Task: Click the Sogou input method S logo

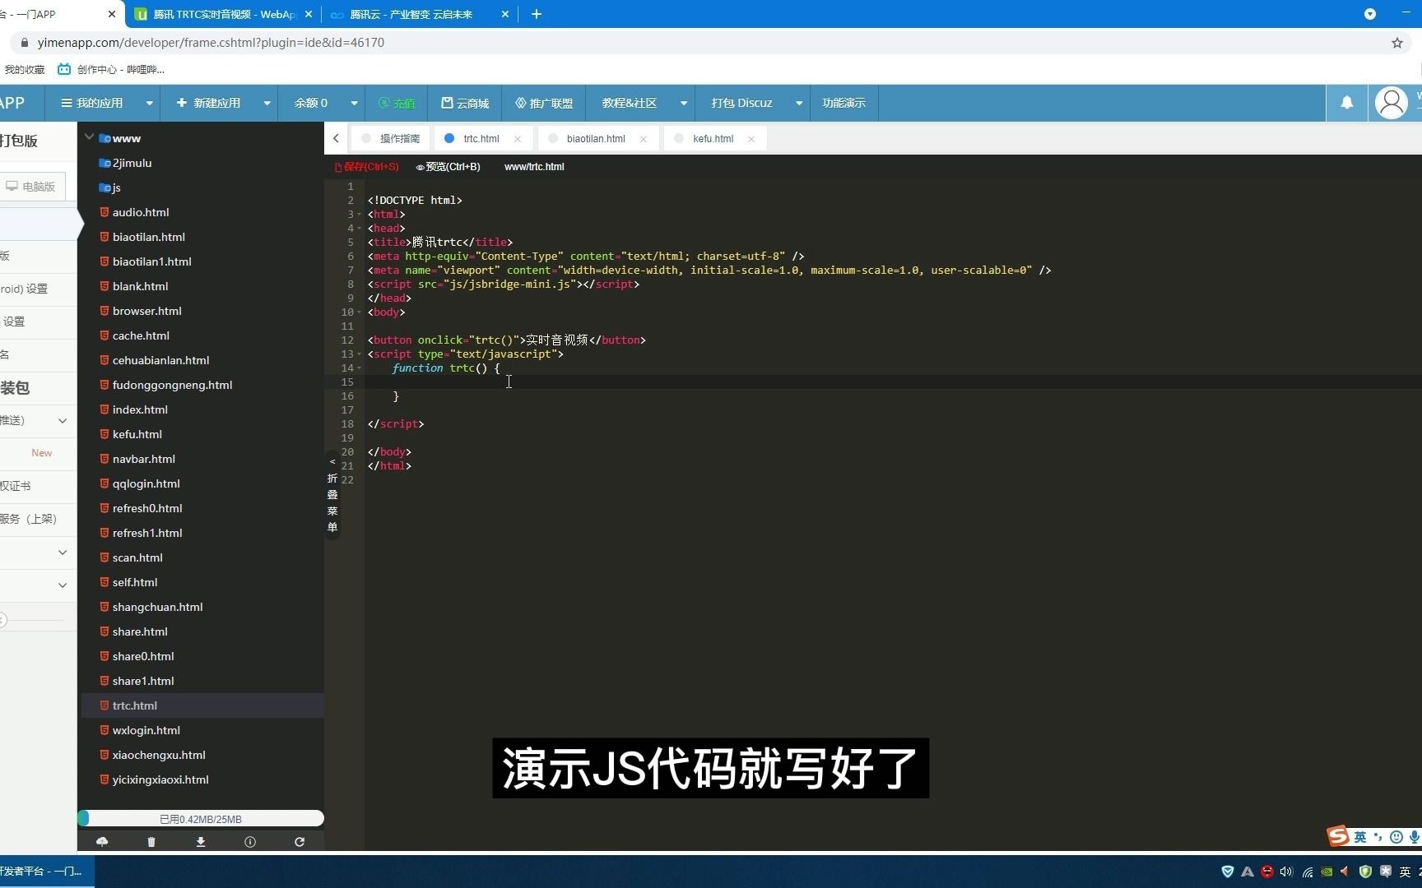Action: [x=1338, y=836]
